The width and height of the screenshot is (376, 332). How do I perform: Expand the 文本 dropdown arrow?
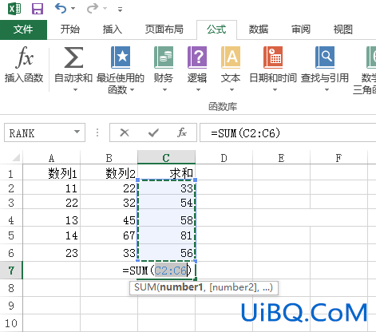(x=232, y=90)
